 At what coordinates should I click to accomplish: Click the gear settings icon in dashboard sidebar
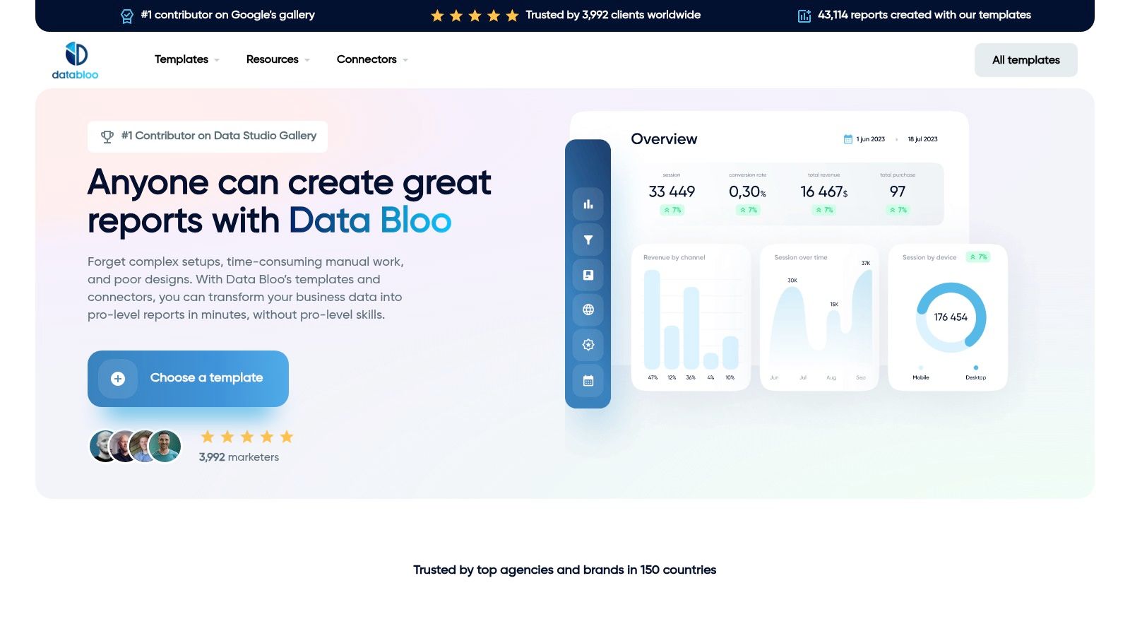point(588,345)
